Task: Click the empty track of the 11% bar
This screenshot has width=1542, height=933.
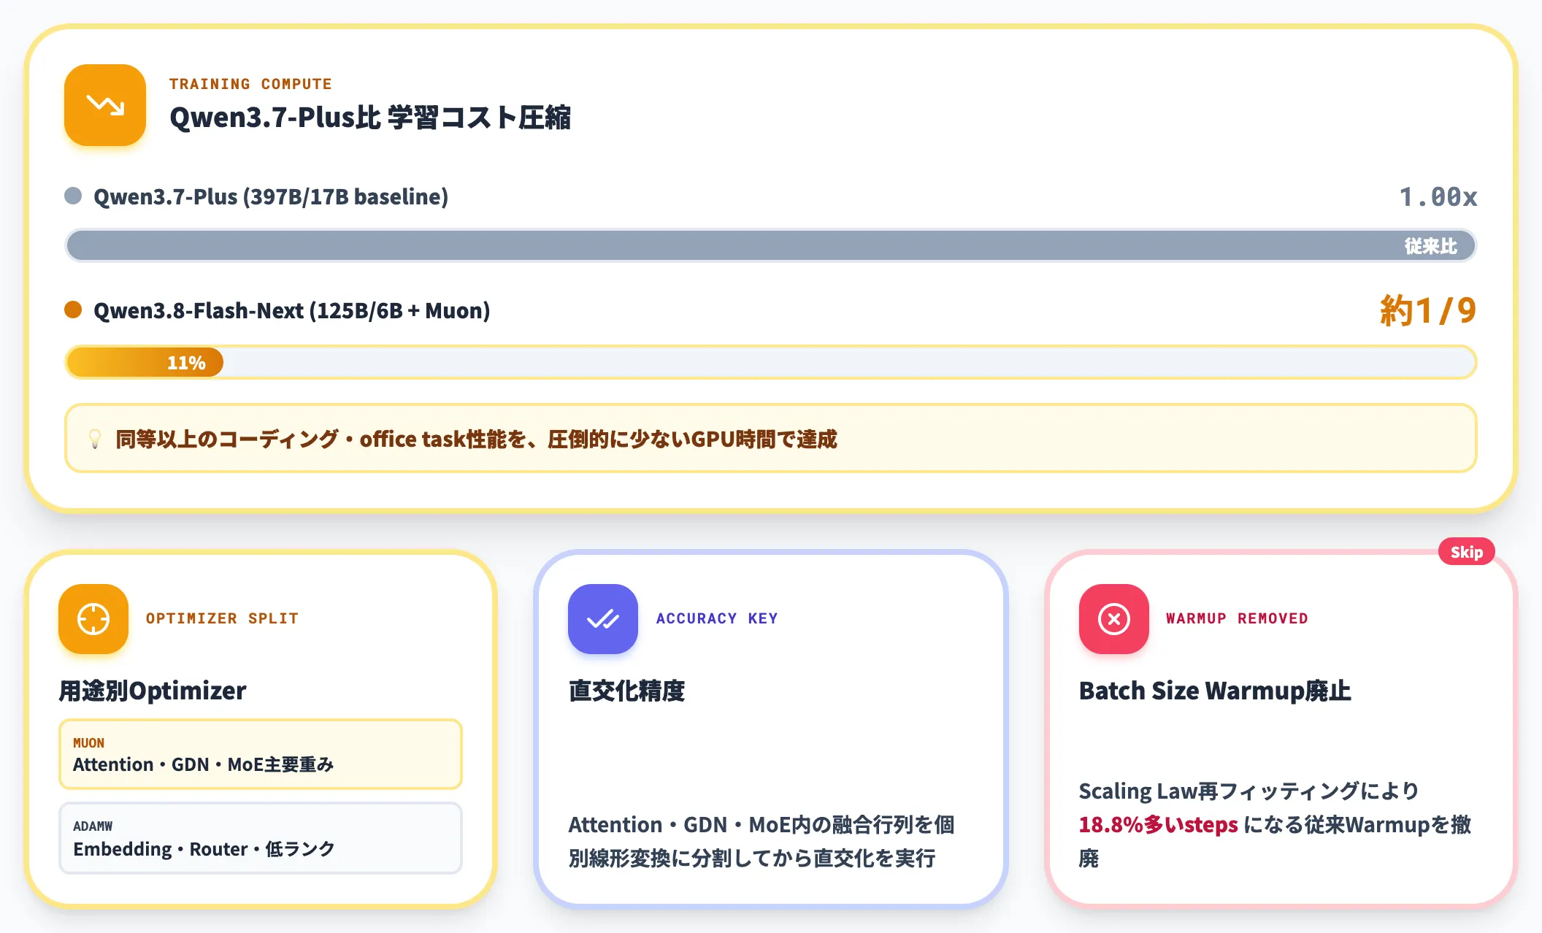Action: (x=849, y=363)
